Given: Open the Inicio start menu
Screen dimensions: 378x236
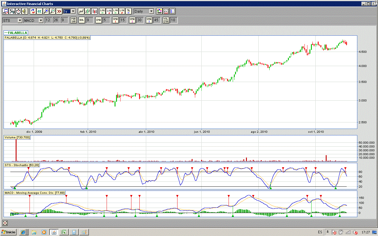Looking at the screenshot, I should (9, 232).
